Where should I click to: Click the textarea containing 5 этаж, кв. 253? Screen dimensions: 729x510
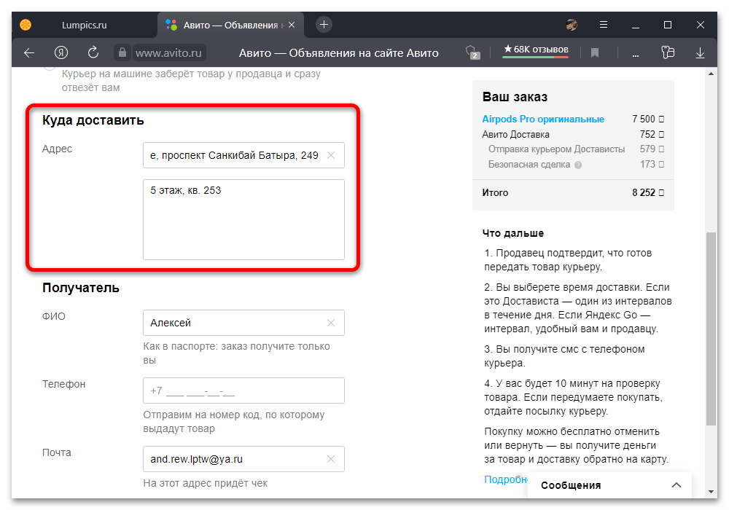(243, 220)
